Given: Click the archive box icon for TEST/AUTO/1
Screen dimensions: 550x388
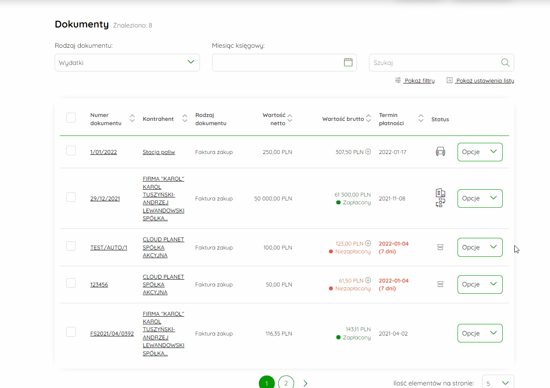Looking at the screenshot, I should (x=440, y=247).
